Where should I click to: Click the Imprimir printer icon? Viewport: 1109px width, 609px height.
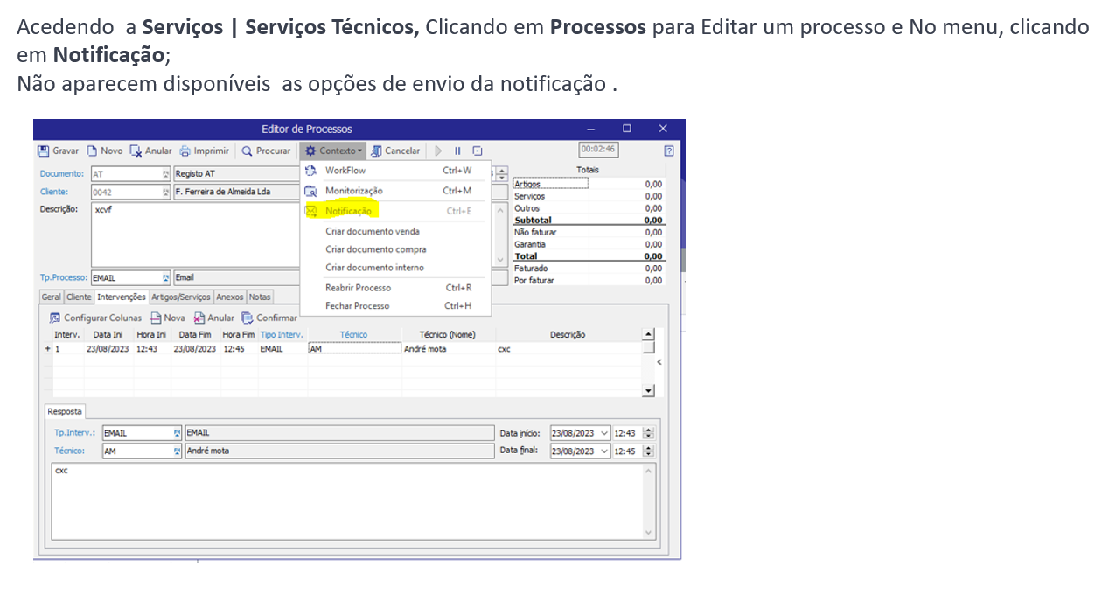click(185, 150)
